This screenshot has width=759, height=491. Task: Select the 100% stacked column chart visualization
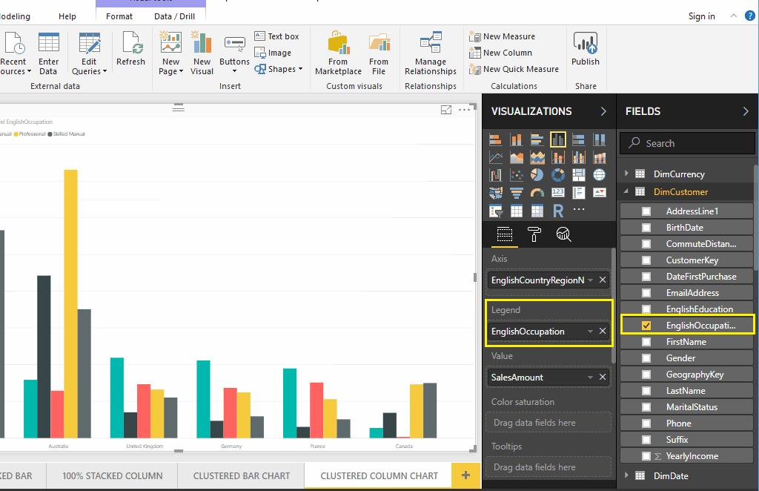click(599, 140)
